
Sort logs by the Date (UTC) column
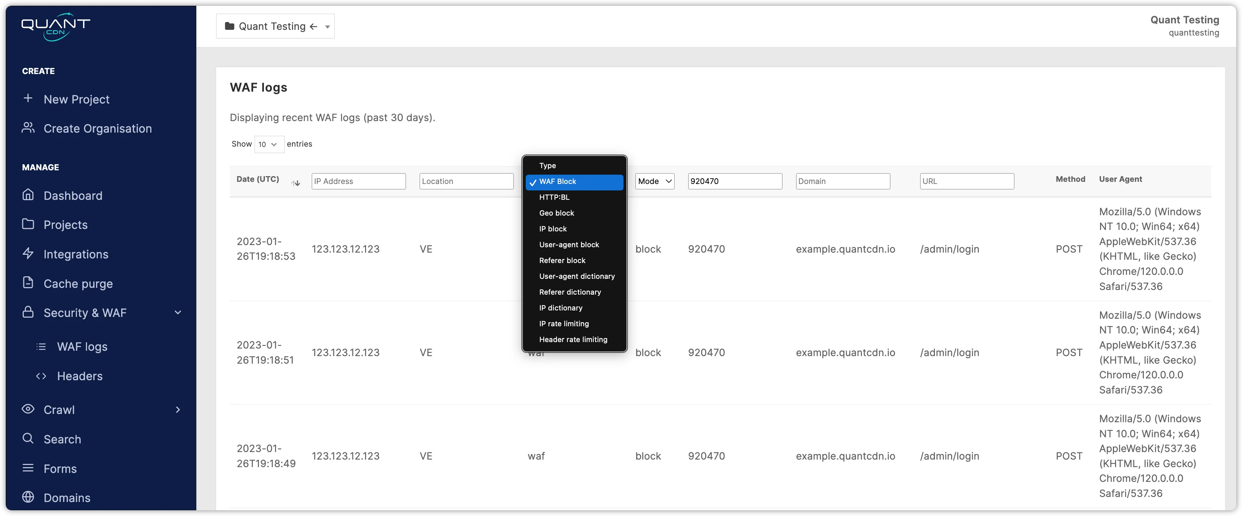point(295,183)
